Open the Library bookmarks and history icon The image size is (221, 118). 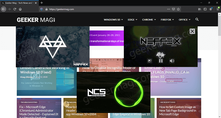200,9
